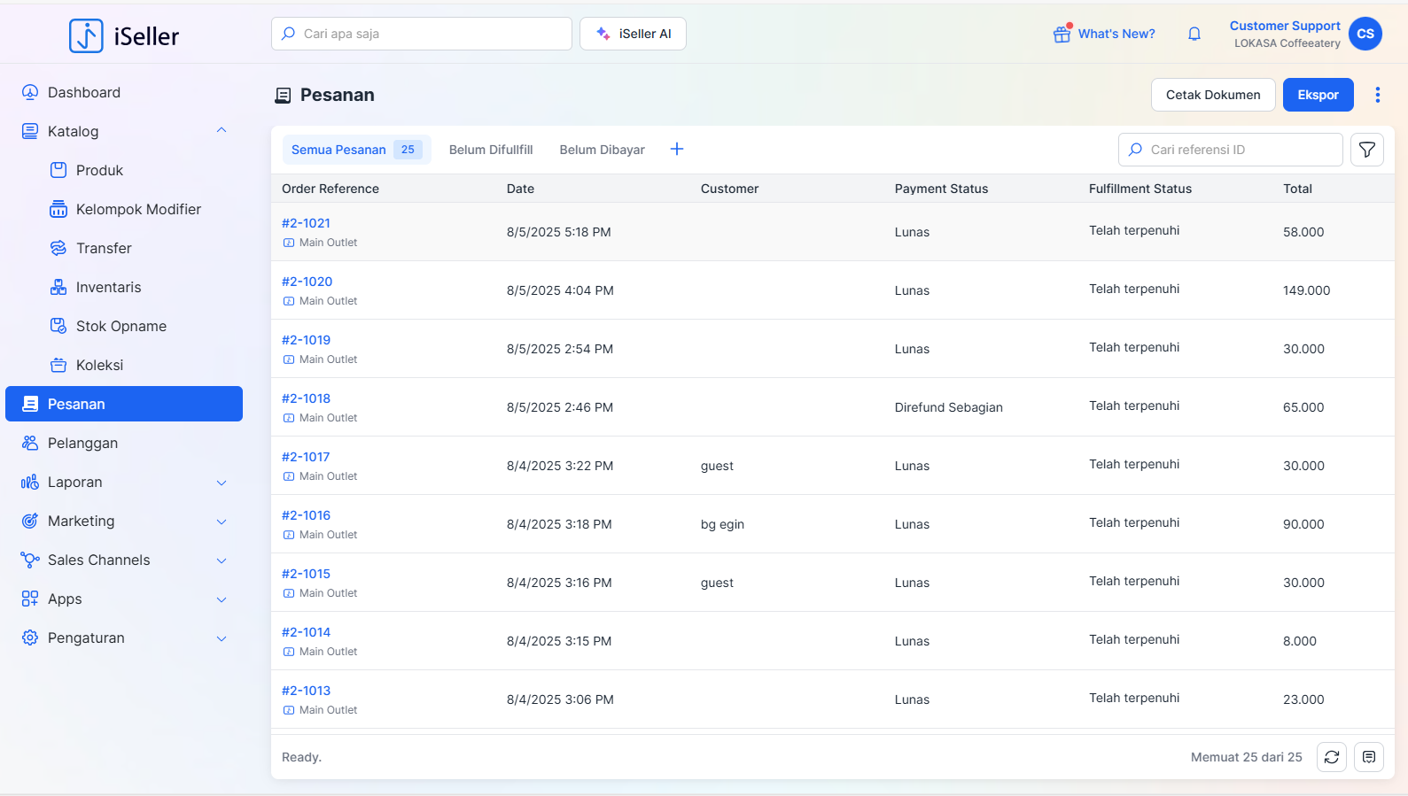Click the What's New gift icon
The image size is (1408, 796).
tap(1062, 34)
